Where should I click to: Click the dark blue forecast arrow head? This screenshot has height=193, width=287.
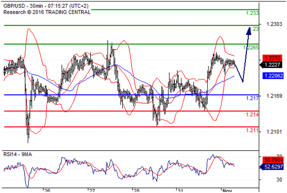[249, 31]
